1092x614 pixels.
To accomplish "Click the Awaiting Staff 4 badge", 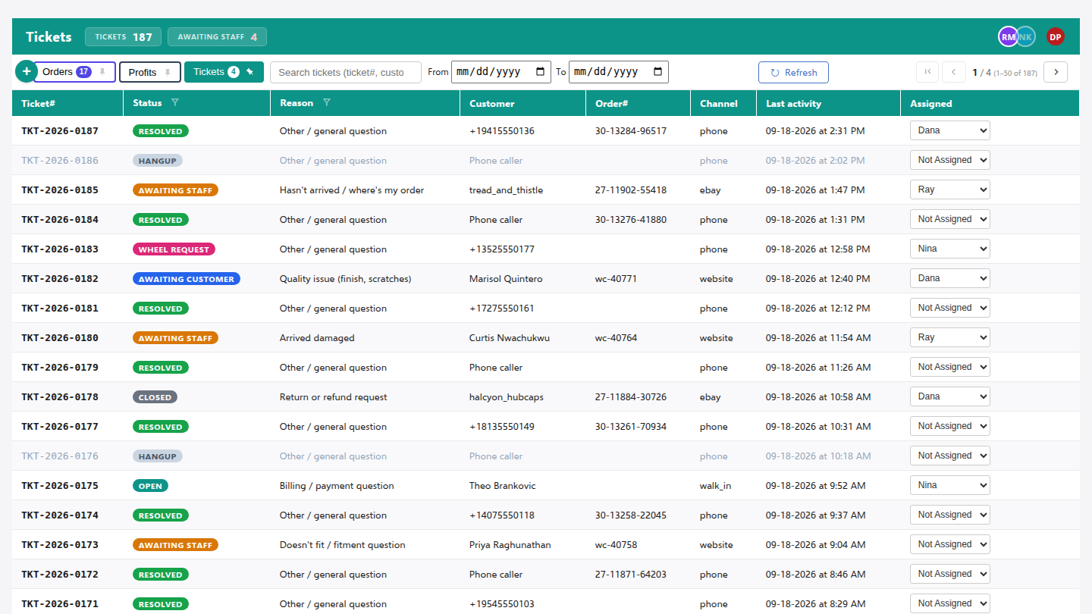I will click(x=217, y=36).
